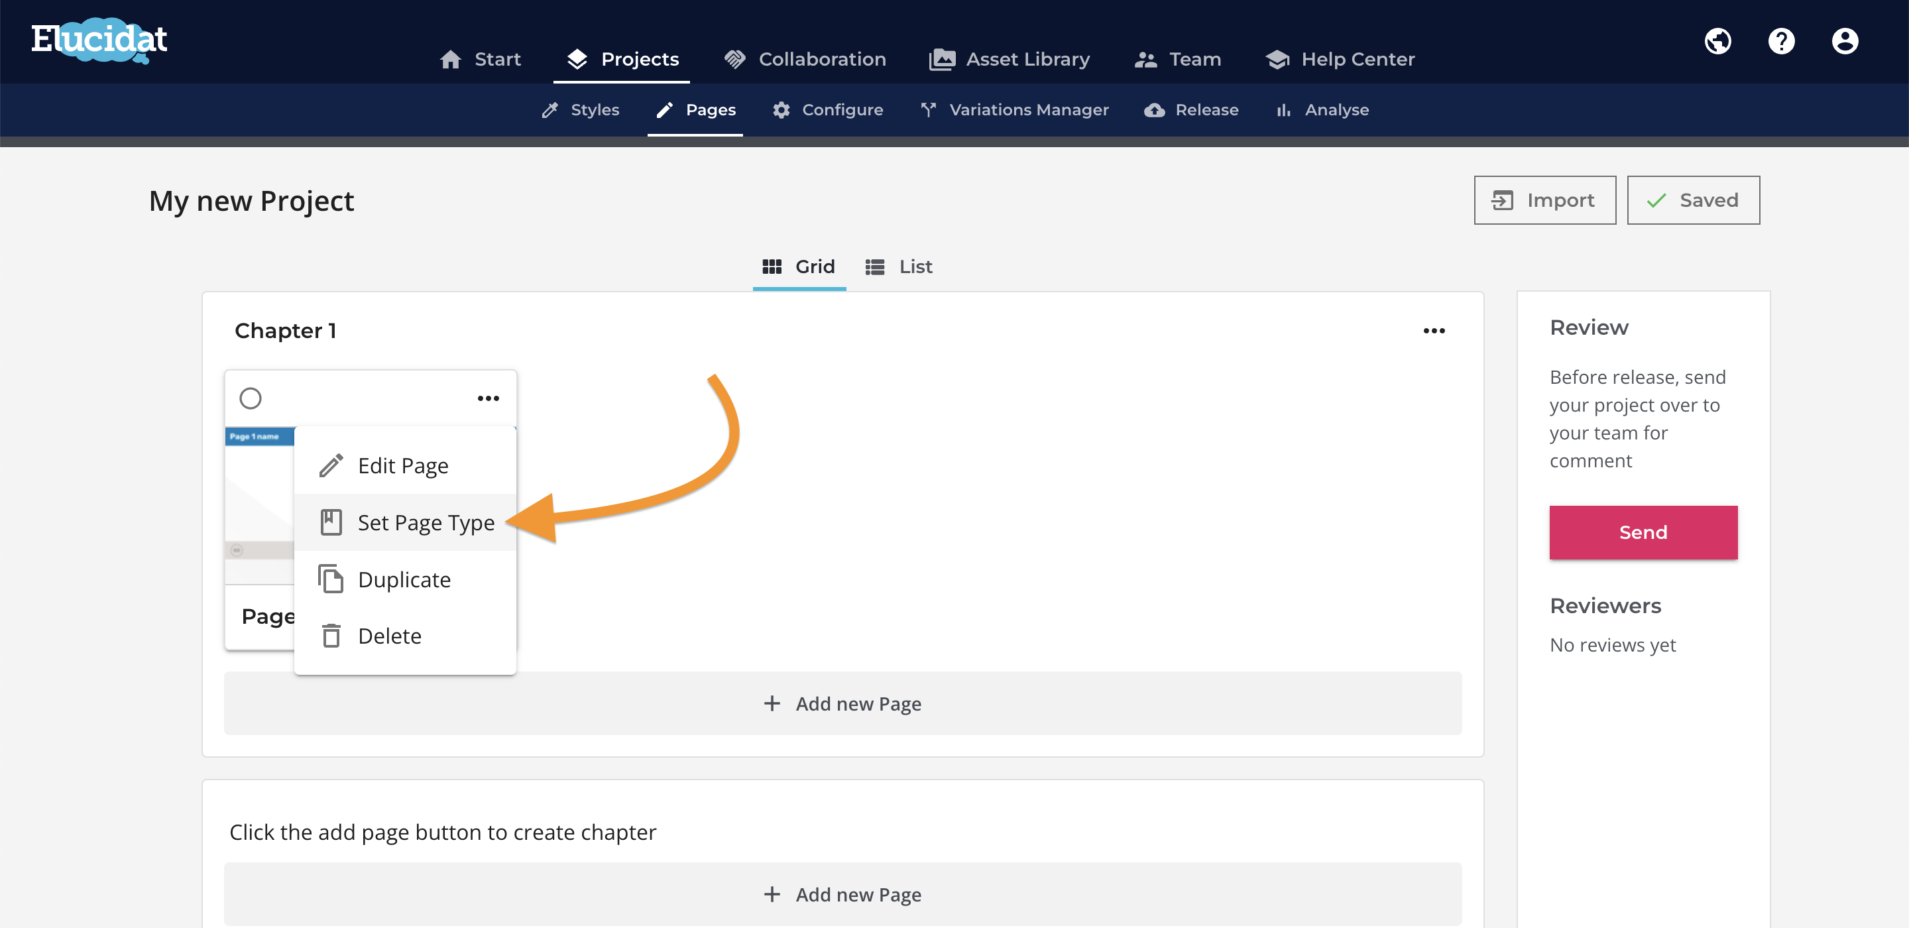Switch to Grid view
Image resolution: width=1909 pixels, height=928 pixels.
point(799,267)
